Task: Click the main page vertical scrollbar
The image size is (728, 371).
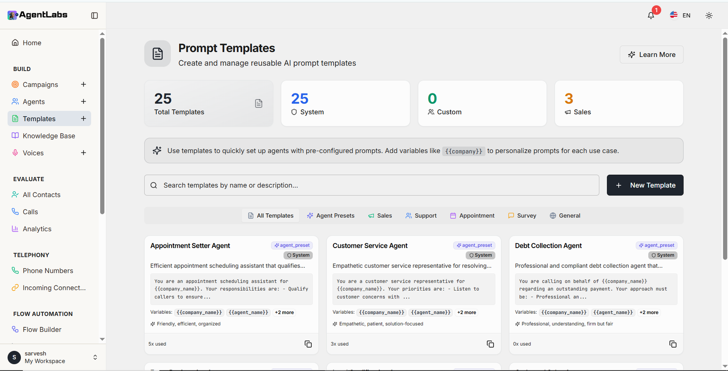Action: coord(725,148)
